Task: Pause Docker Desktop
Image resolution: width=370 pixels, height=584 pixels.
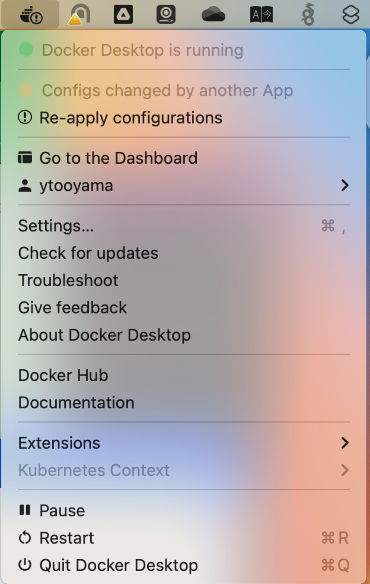Action: tap(62, 510)
